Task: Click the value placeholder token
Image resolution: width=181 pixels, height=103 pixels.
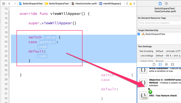Action: [50, 37]
